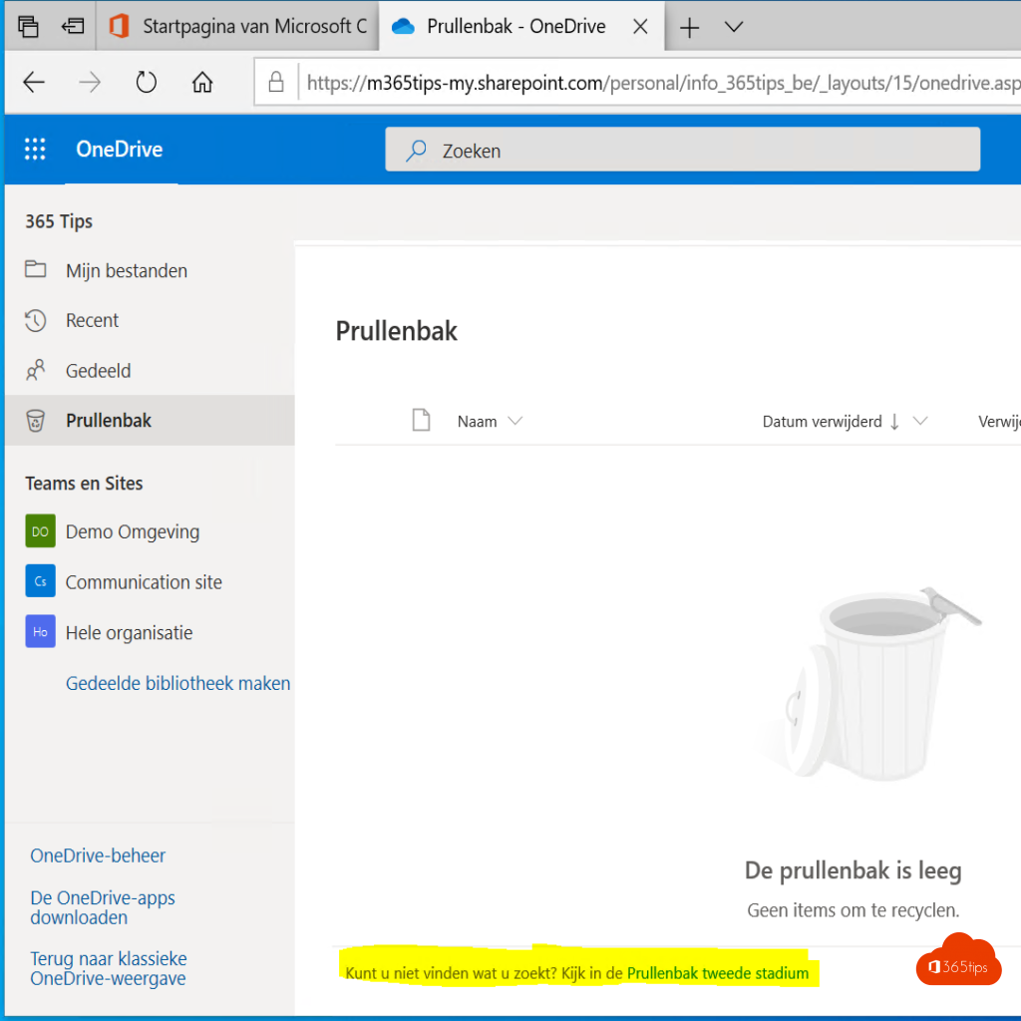Viewport: 1021px width, 1021px height.
Task: Click the Zoeken search box
Action: 682,150
